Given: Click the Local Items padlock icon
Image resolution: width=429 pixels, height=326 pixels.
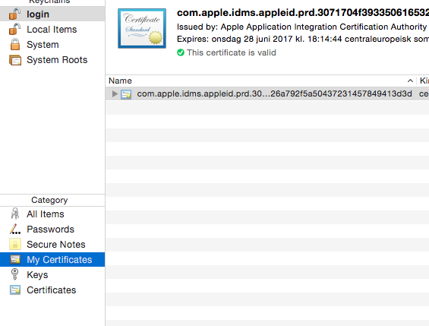Looking at the screenshot, I should (x=14, y=30).
